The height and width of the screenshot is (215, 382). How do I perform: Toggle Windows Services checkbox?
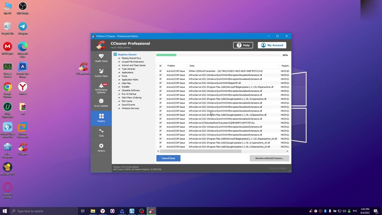pyautogui.click(x=119, y=108)
